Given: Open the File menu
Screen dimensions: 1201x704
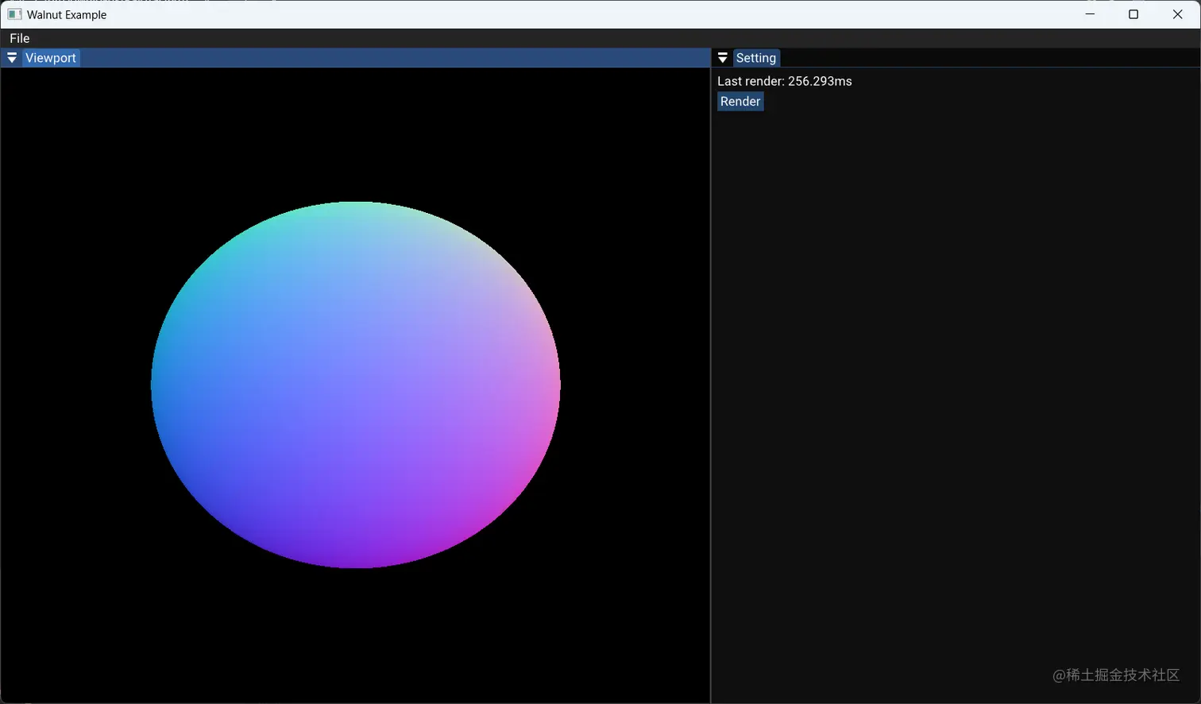Looking at the screenshot, I should (20, 38).
